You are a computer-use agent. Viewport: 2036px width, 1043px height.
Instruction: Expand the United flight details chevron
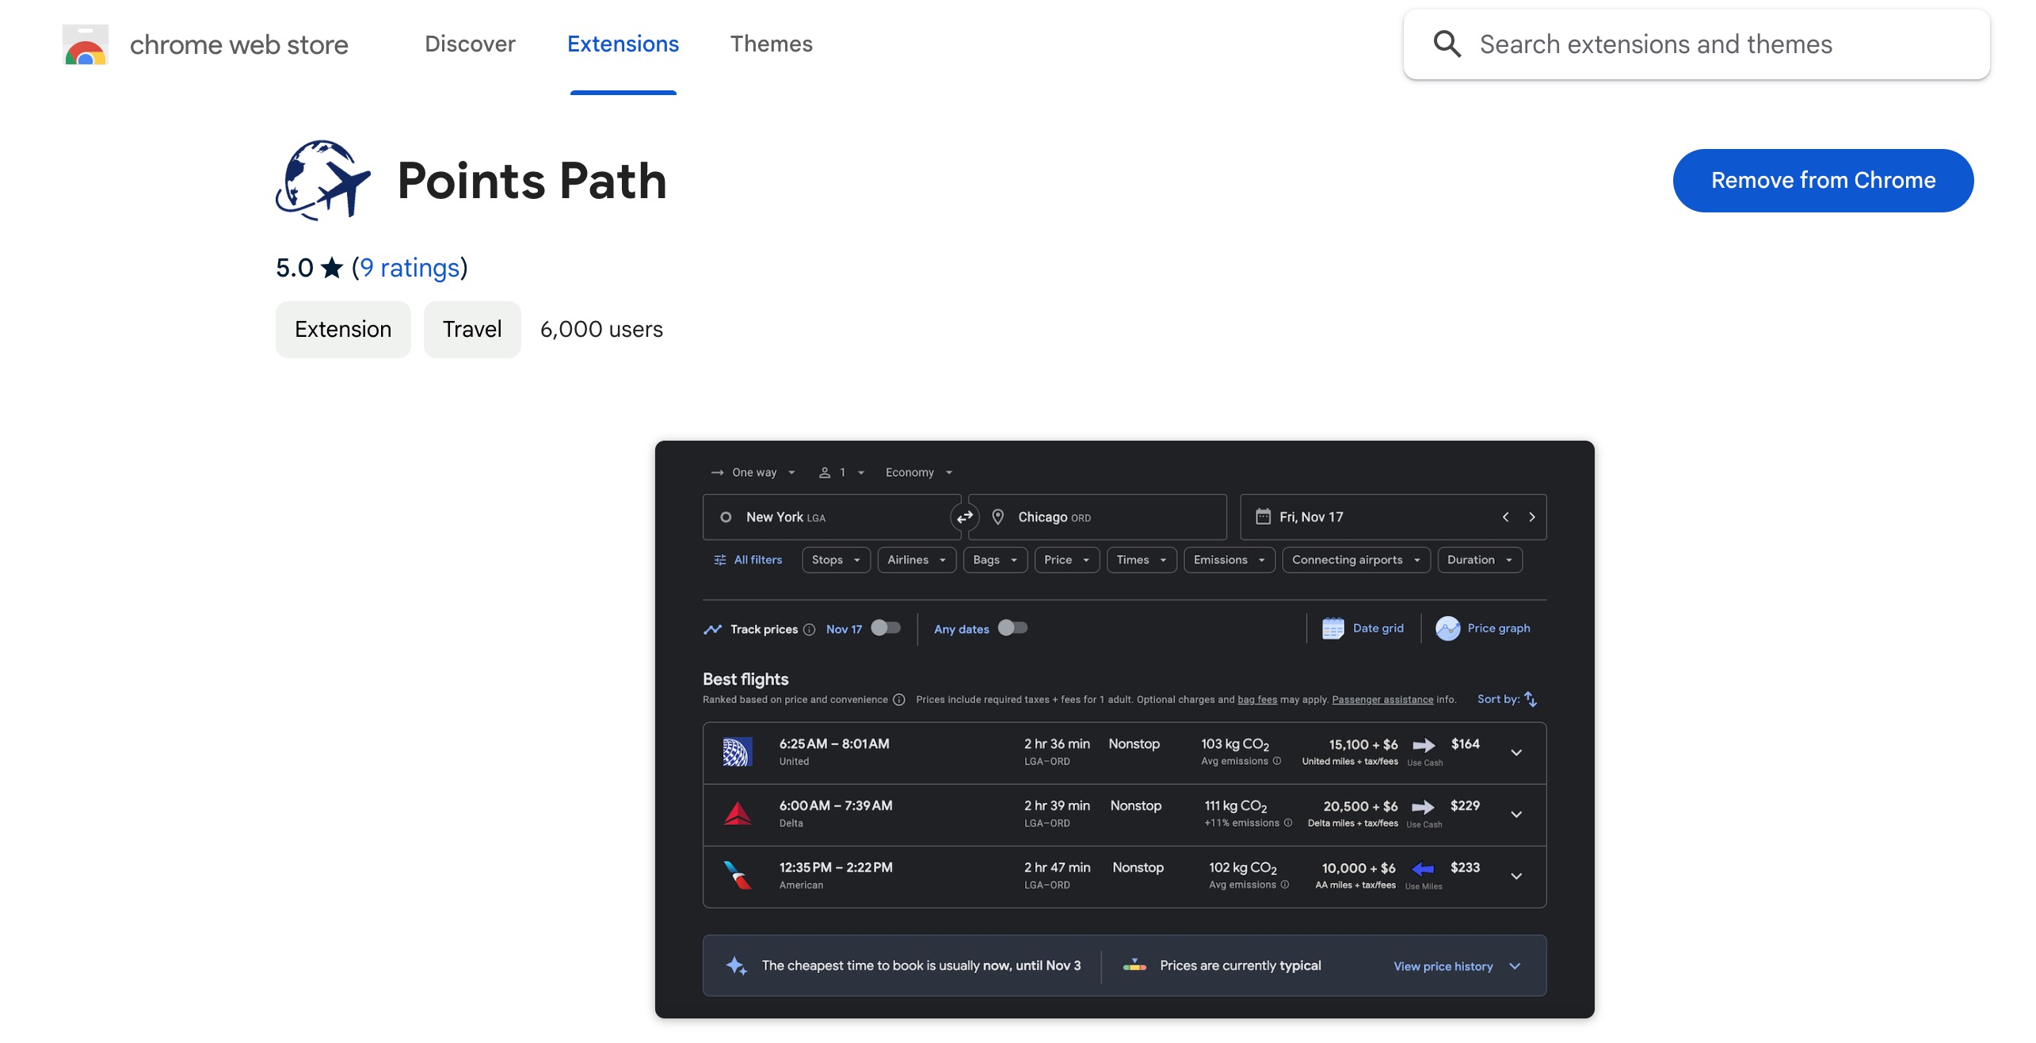tap(1516, 751)
